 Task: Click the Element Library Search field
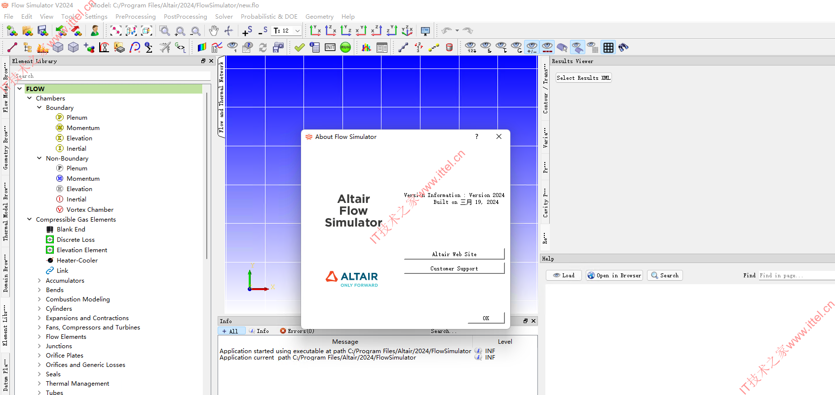click(113, 76)
